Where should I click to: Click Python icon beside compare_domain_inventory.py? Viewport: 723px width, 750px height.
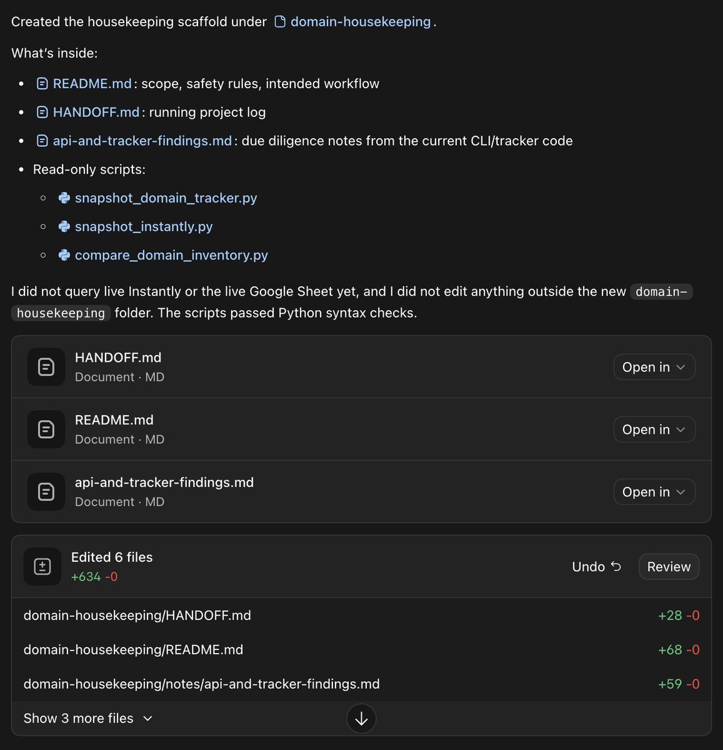(64, 255)
